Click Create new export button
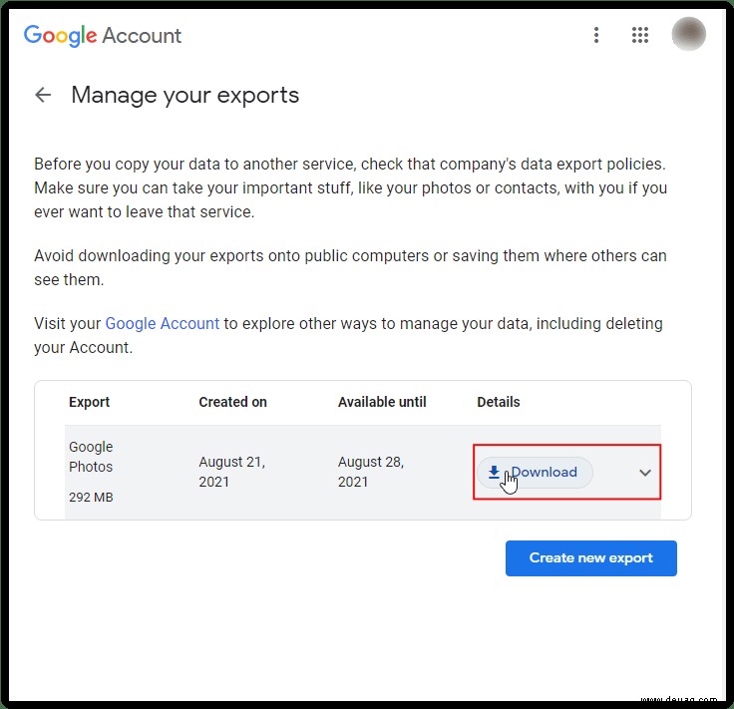 590,557
